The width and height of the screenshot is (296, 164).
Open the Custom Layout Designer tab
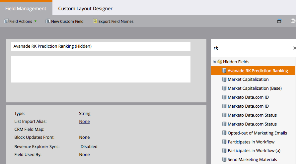pos(85,9)
